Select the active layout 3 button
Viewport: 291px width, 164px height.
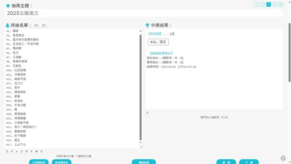point(269,4)
